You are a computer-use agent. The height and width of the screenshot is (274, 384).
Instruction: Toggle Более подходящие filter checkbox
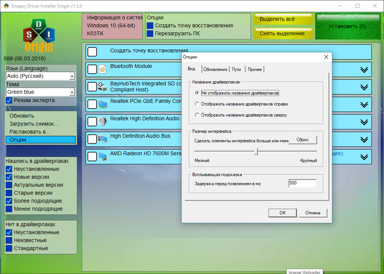9,201
